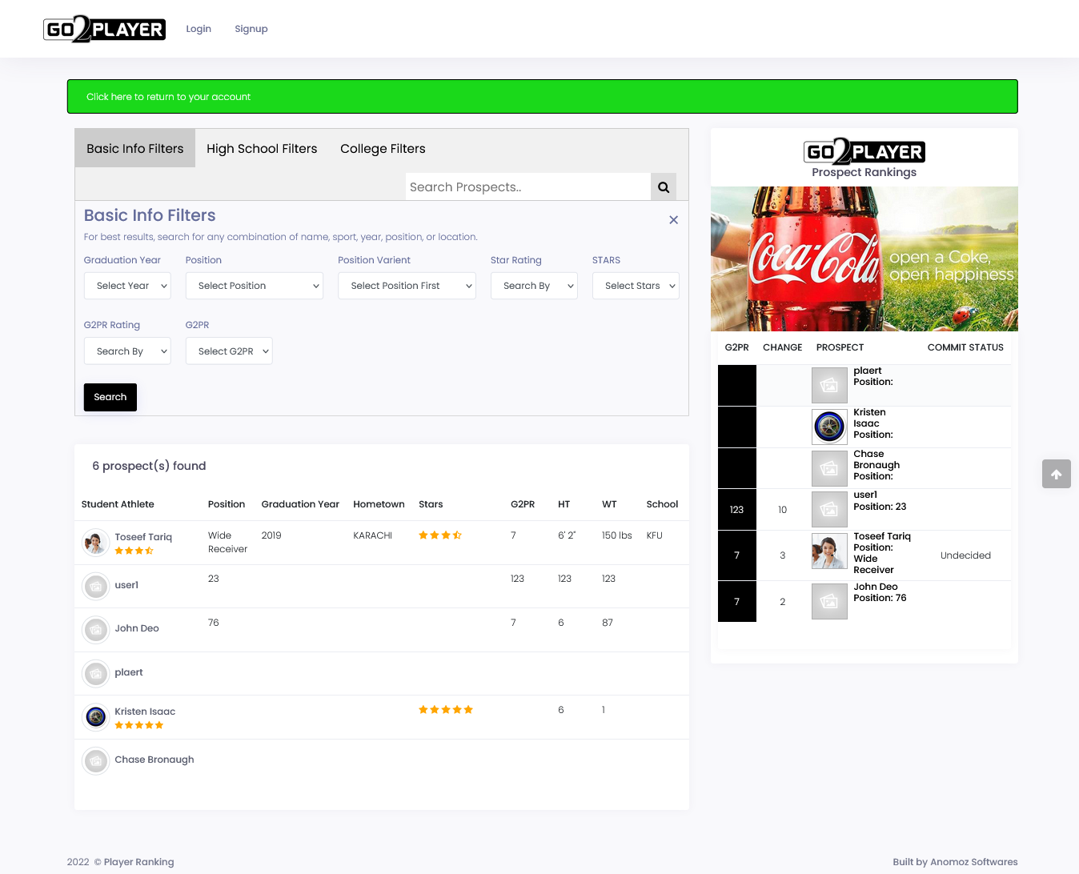1079x874 pixels.
Task: Click the magnifier search icon button
Action: (663, 187)
